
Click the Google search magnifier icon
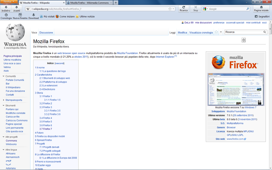click(248, 9)
